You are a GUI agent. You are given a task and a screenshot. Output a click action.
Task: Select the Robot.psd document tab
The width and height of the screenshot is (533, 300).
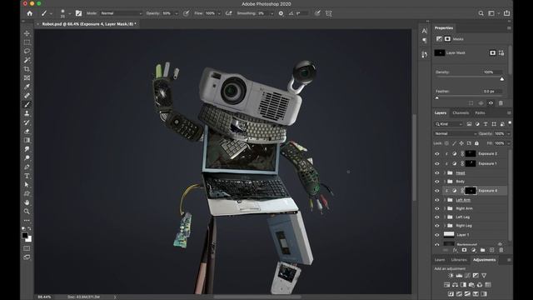pos(89,24)
